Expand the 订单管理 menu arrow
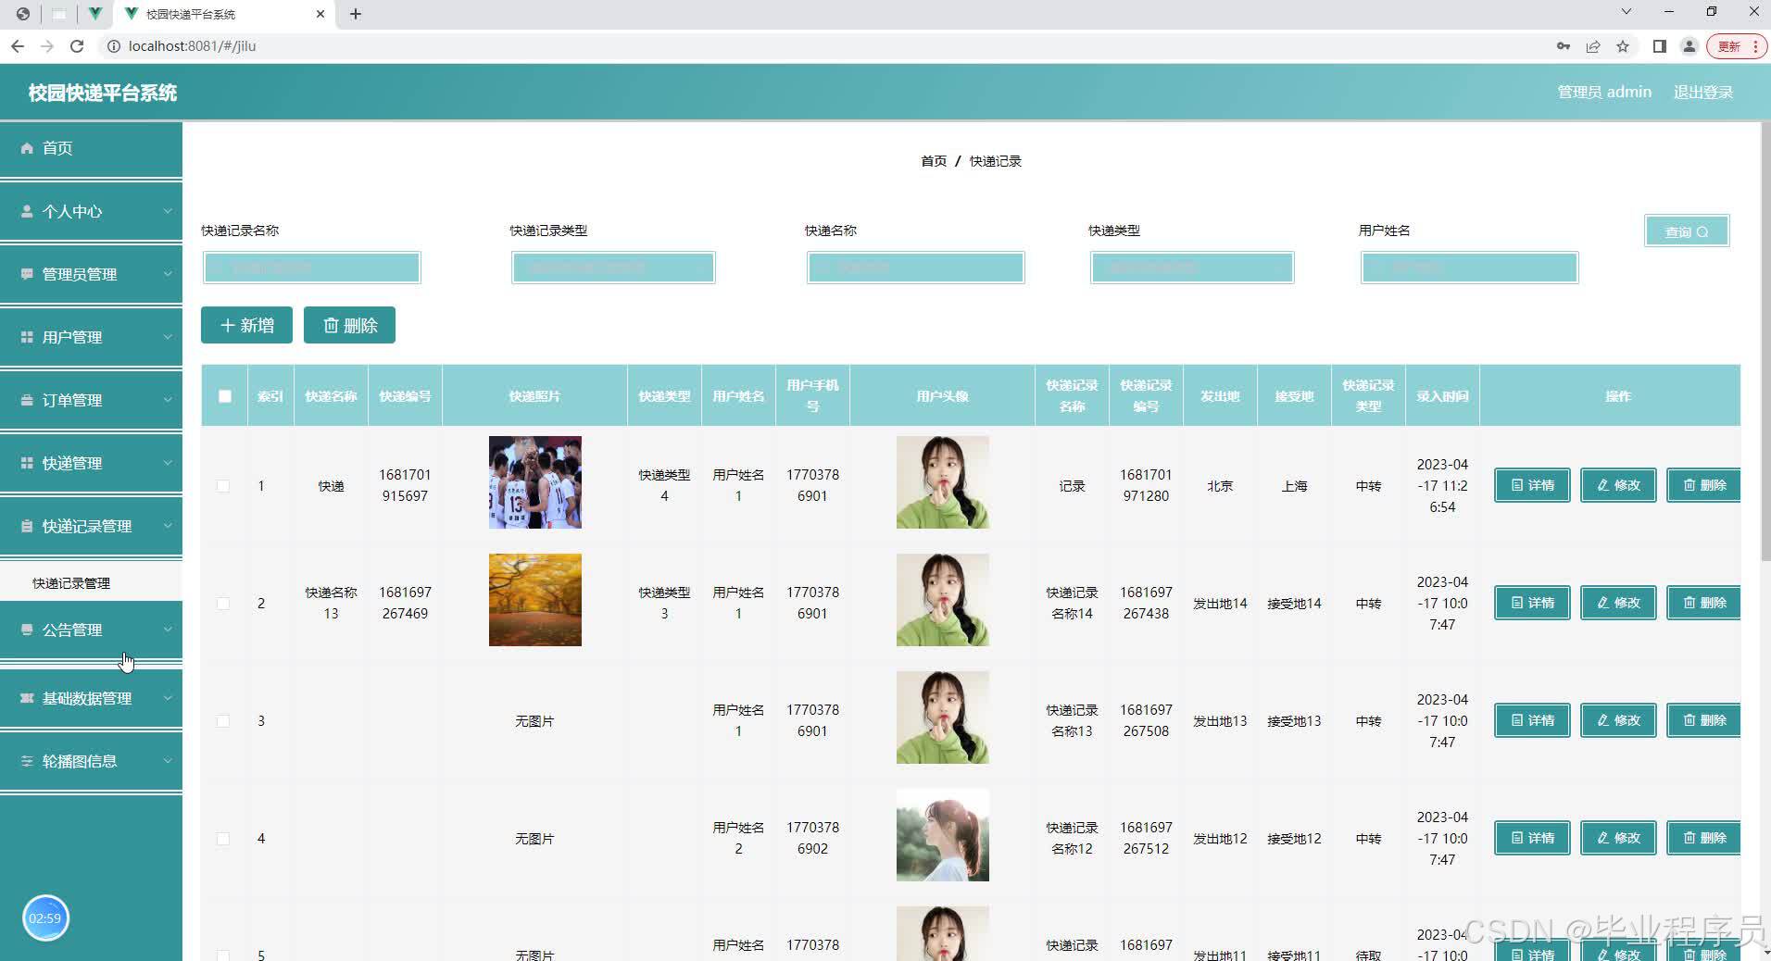Screen dimensions: 1771x961 [x=168, y=400]
